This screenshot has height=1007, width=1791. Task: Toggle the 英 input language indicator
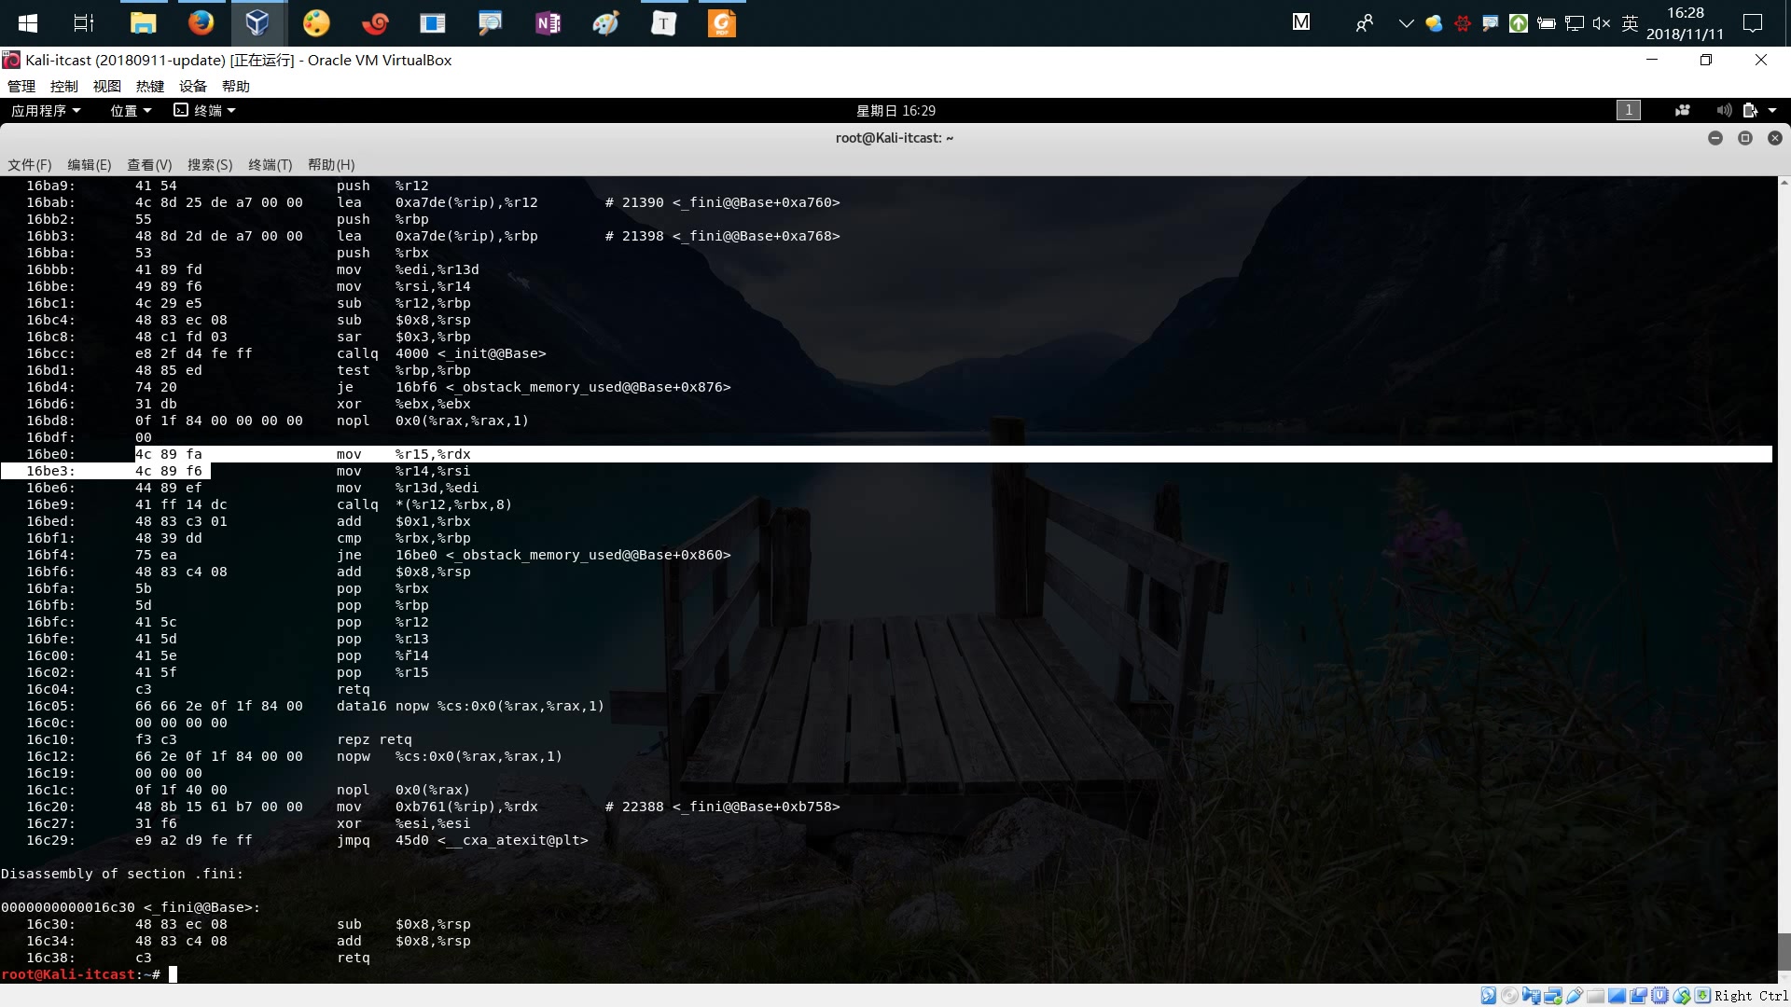(1630, 22)
